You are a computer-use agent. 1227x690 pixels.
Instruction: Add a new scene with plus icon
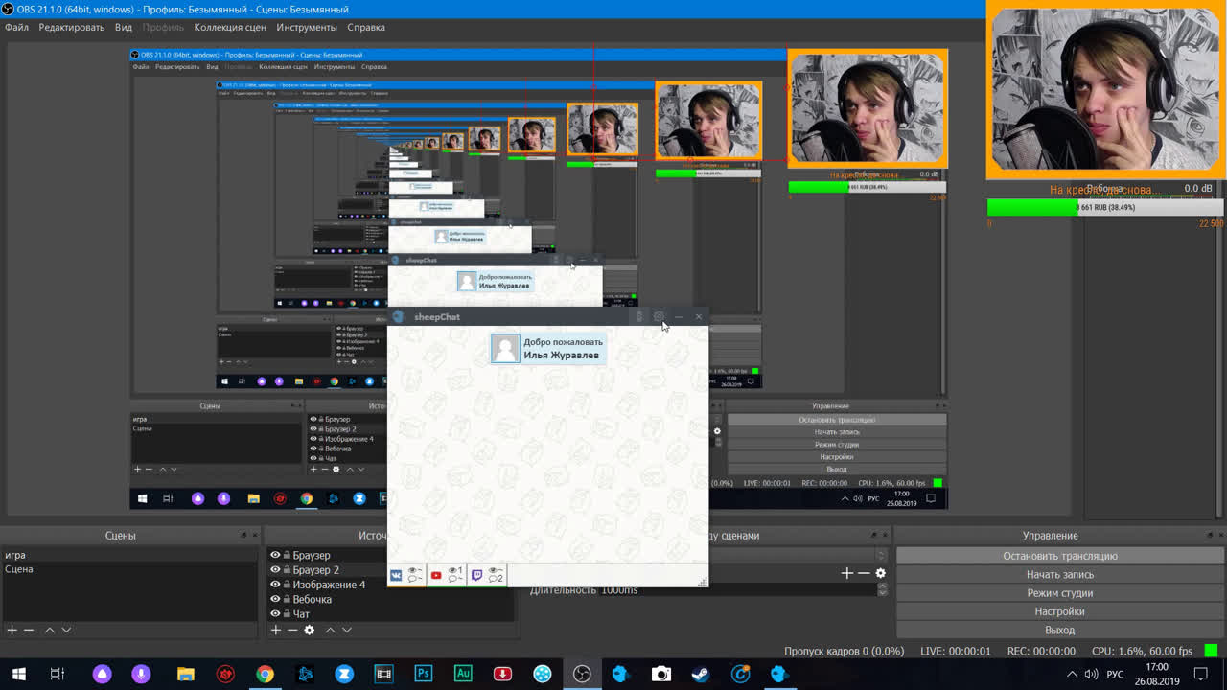tap(12, 630)
